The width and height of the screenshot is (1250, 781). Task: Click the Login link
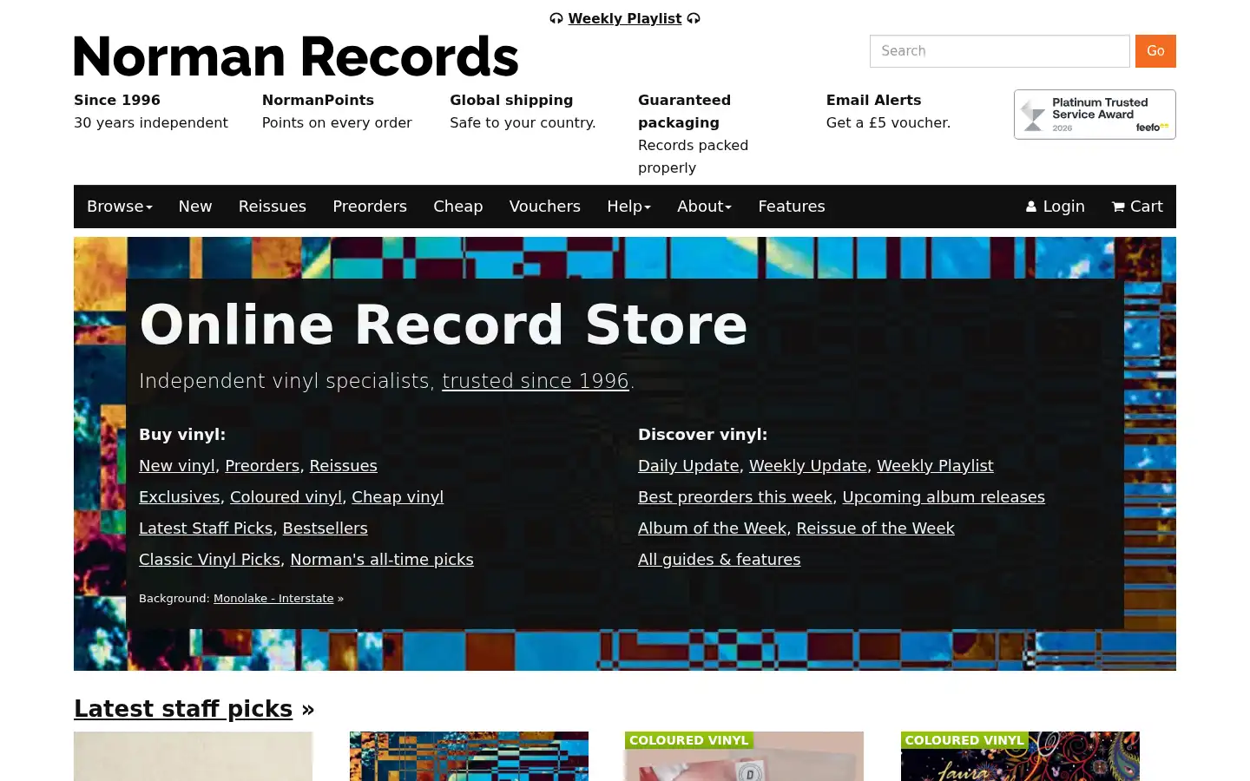click(x=1056, y=207)
